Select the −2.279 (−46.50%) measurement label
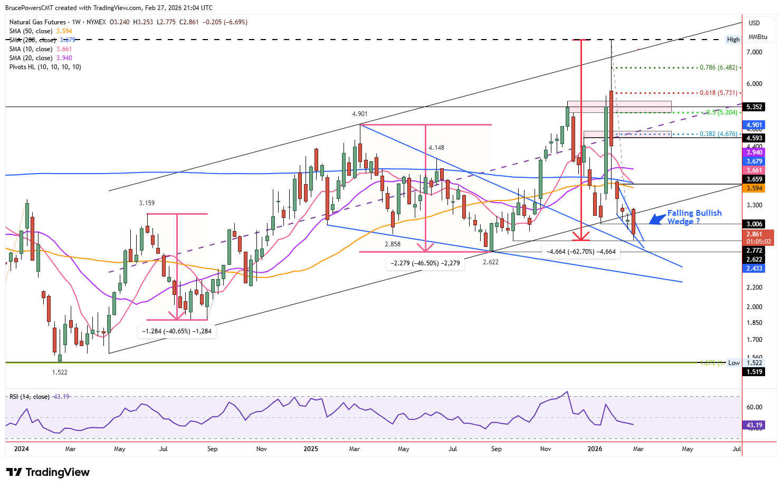Image resolution: width=782 pixels, height=488 pixels. point(425,263)
